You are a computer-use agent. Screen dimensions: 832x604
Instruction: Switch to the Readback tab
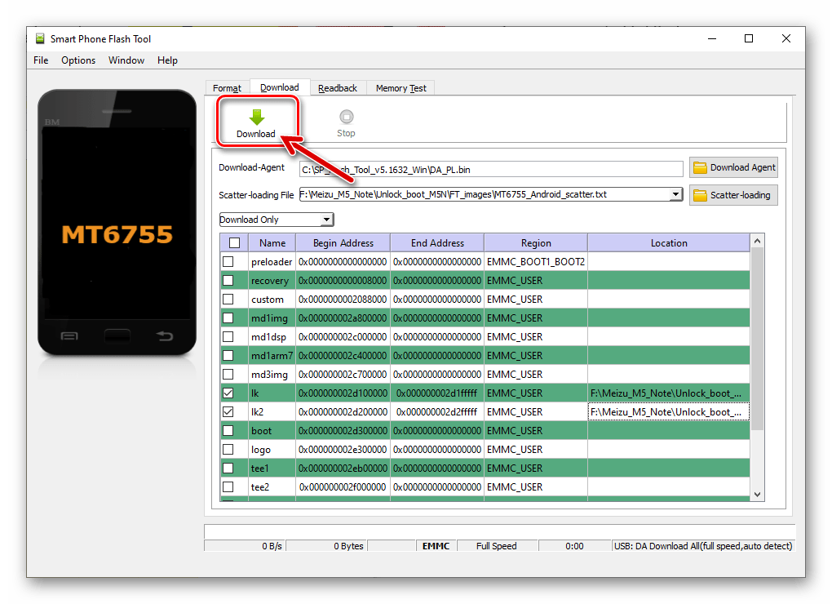point(338,87)
